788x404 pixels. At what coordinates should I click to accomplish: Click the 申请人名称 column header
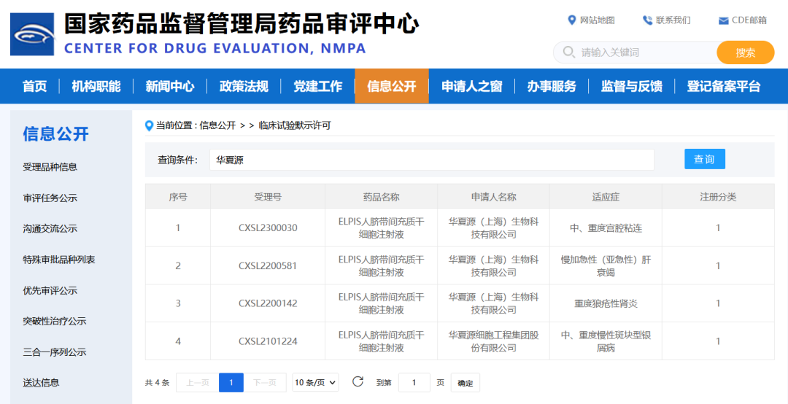pyautogui.click(x=493, y=196)
